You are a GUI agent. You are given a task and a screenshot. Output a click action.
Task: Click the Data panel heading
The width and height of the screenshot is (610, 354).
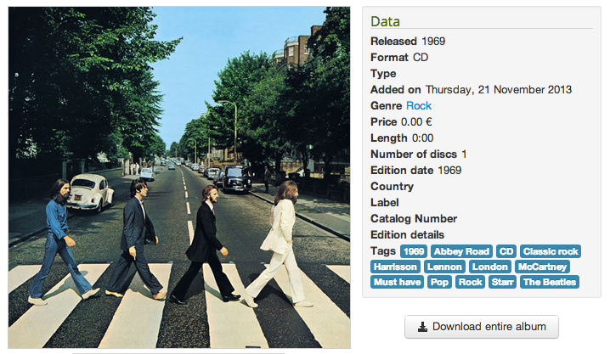pos(385,21)
